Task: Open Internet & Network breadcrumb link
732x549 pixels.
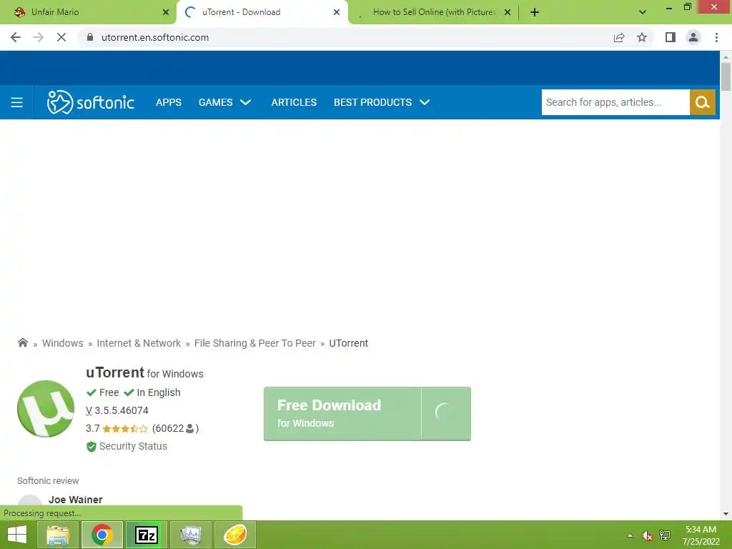Action: pos(139,343)
